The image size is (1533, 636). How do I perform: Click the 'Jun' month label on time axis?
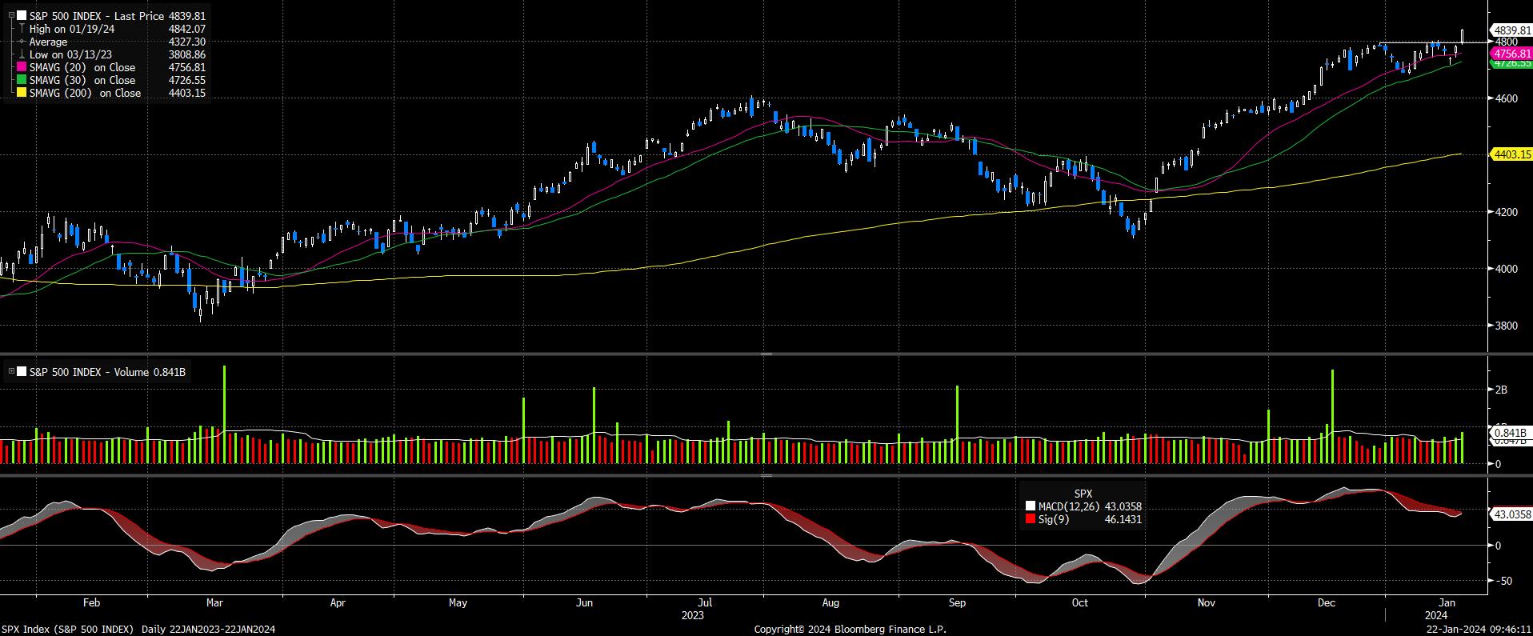585,602
